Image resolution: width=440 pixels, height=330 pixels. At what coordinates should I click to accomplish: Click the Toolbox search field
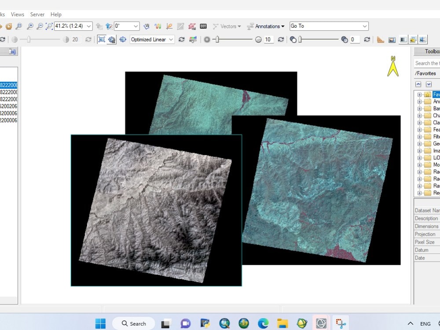[x=427, y=63]
